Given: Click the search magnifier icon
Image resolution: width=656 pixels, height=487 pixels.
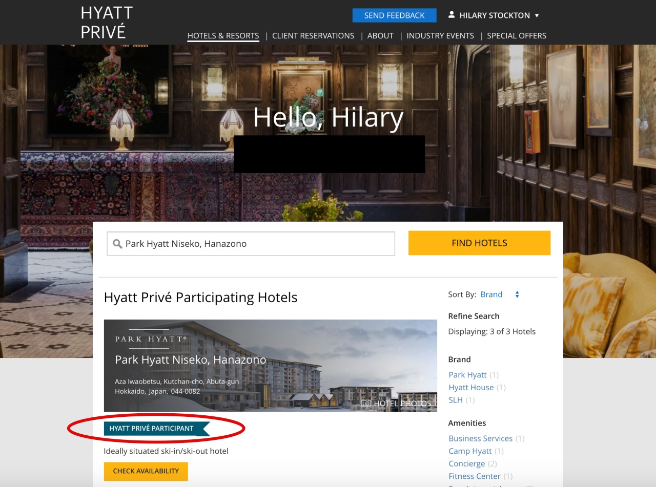Looking at the screenshot, I should pyautogui.click(x=117, y=244).
